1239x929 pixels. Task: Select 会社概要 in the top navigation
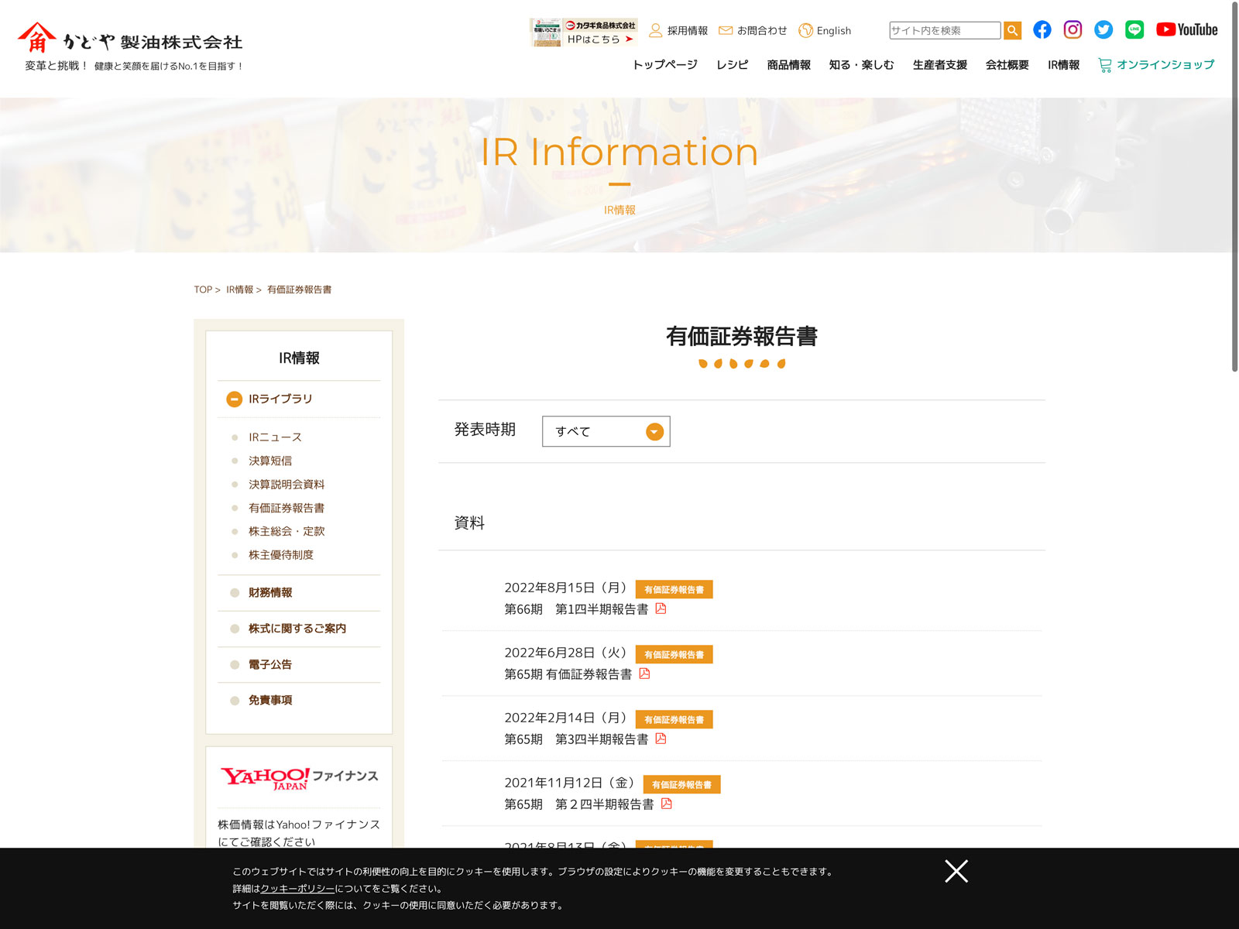1007,65
